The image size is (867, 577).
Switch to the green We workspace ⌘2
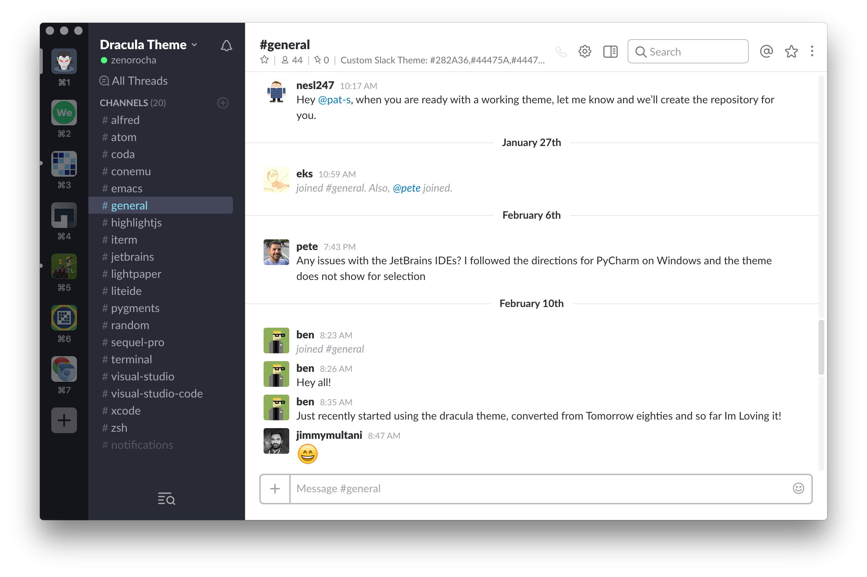point(64,113)
